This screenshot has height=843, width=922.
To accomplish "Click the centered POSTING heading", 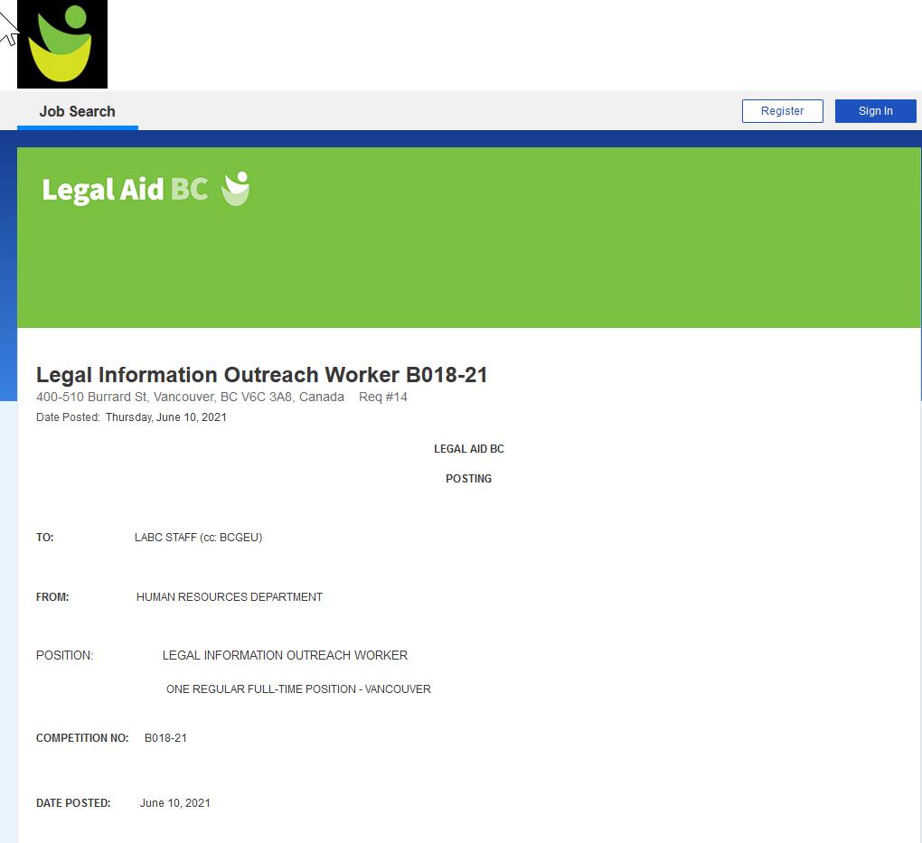I will pos(468,479).
